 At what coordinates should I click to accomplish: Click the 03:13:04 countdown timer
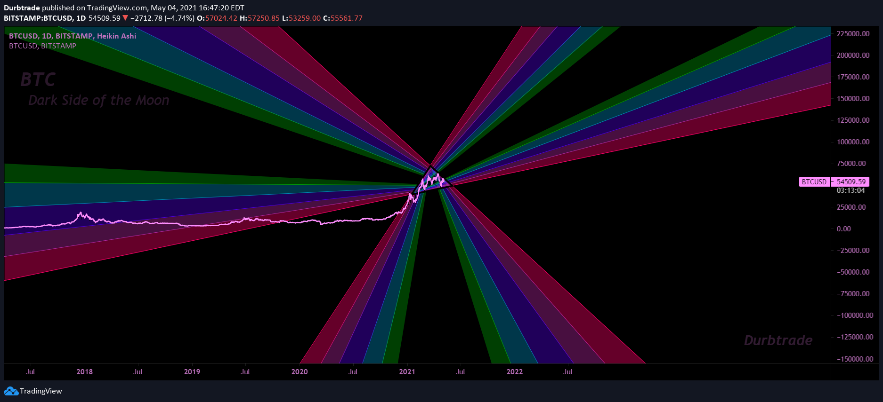click(851, 190)
